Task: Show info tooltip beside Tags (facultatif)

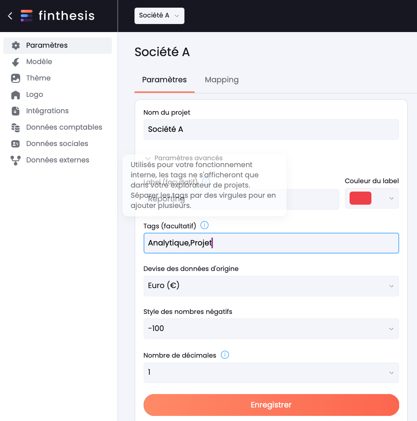Action: coord(204,225)
